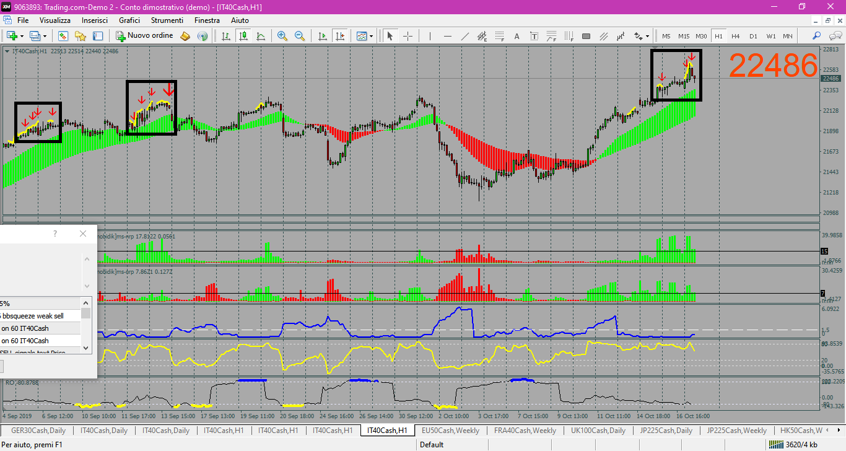
Task: Switch timeframe to W1
Action: (770, 36)
